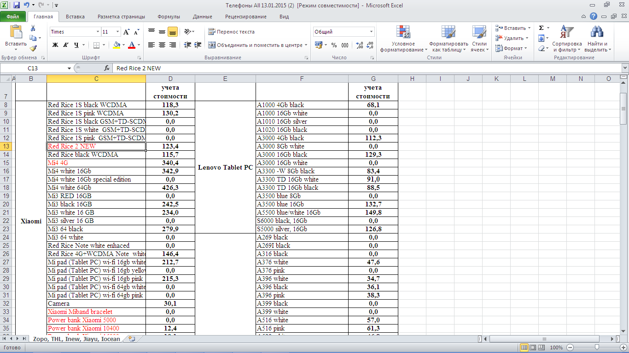The width and height of the screenshot is (629, 353).
Task: Click the Clear eraser icon
Action: pos(542,48)
